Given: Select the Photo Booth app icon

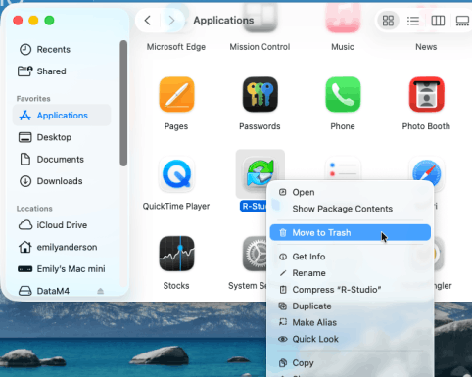Looking at the screenshot, I should 427,94.
